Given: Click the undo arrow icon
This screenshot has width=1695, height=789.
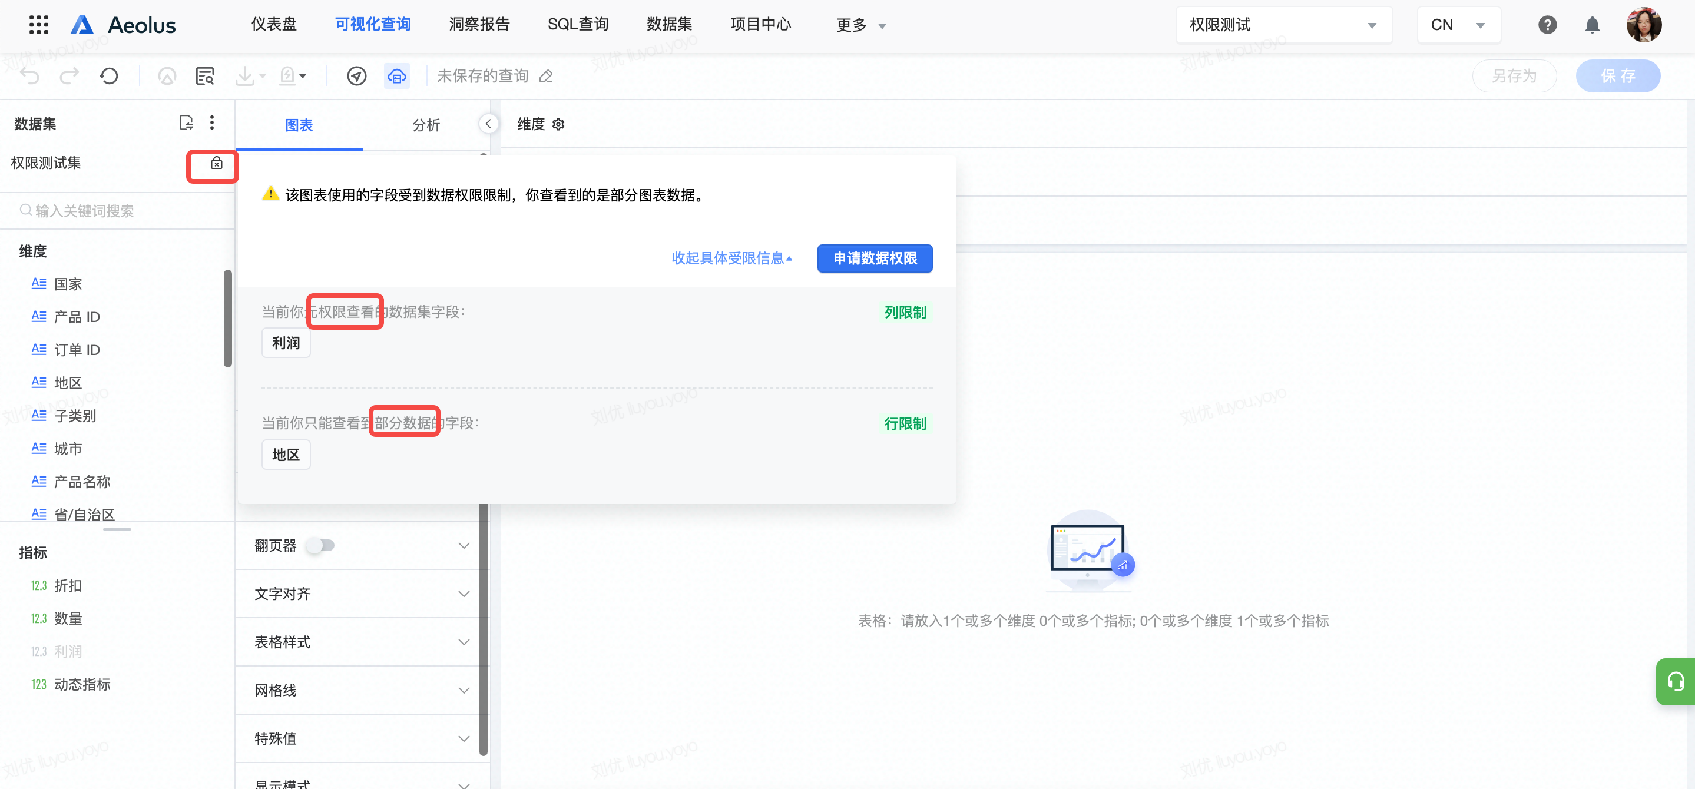Looking at the screenshot, I should pos(29,77).
